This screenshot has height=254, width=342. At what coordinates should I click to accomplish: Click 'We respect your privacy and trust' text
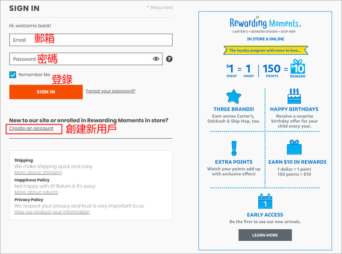click(x=80, y=206)
